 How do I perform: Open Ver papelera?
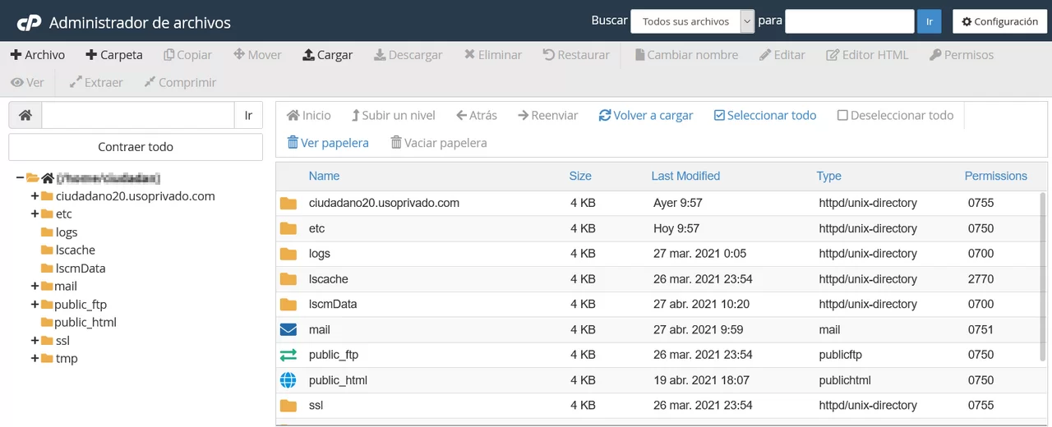[328, 143]
